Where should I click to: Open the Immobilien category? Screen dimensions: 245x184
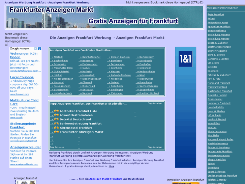click(214, 123)
